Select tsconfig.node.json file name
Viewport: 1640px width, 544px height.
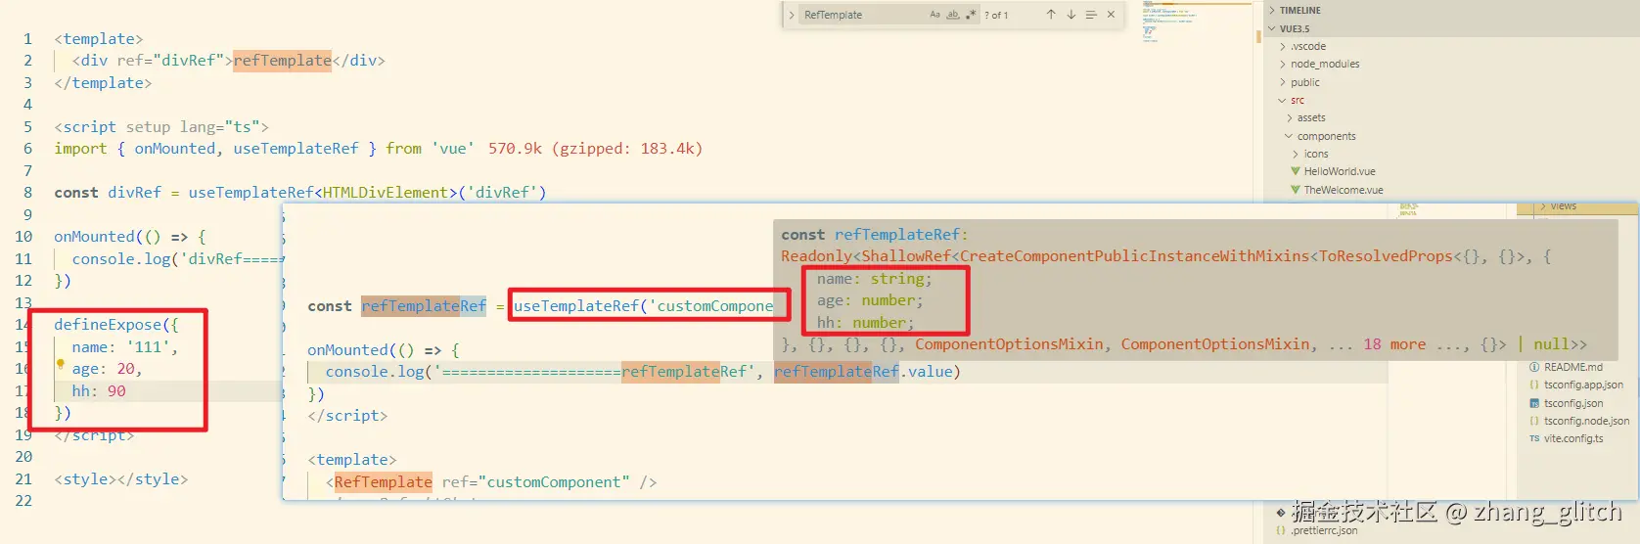pyautogui.click(x=1587, y=421)
